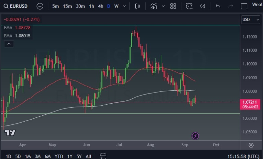Switch to the 15m timeframe

coord(67,6)
